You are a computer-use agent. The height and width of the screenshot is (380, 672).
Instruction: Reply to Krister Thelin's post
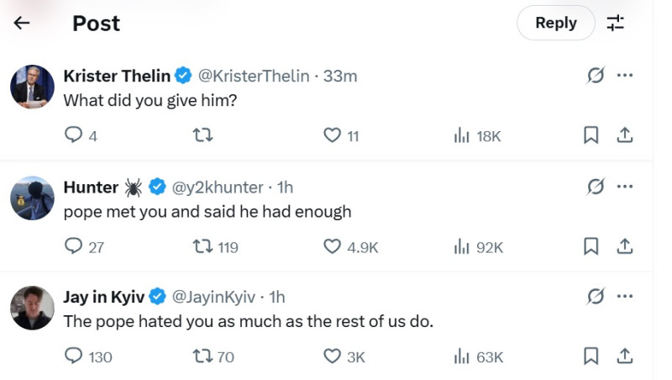pos(74,135)
